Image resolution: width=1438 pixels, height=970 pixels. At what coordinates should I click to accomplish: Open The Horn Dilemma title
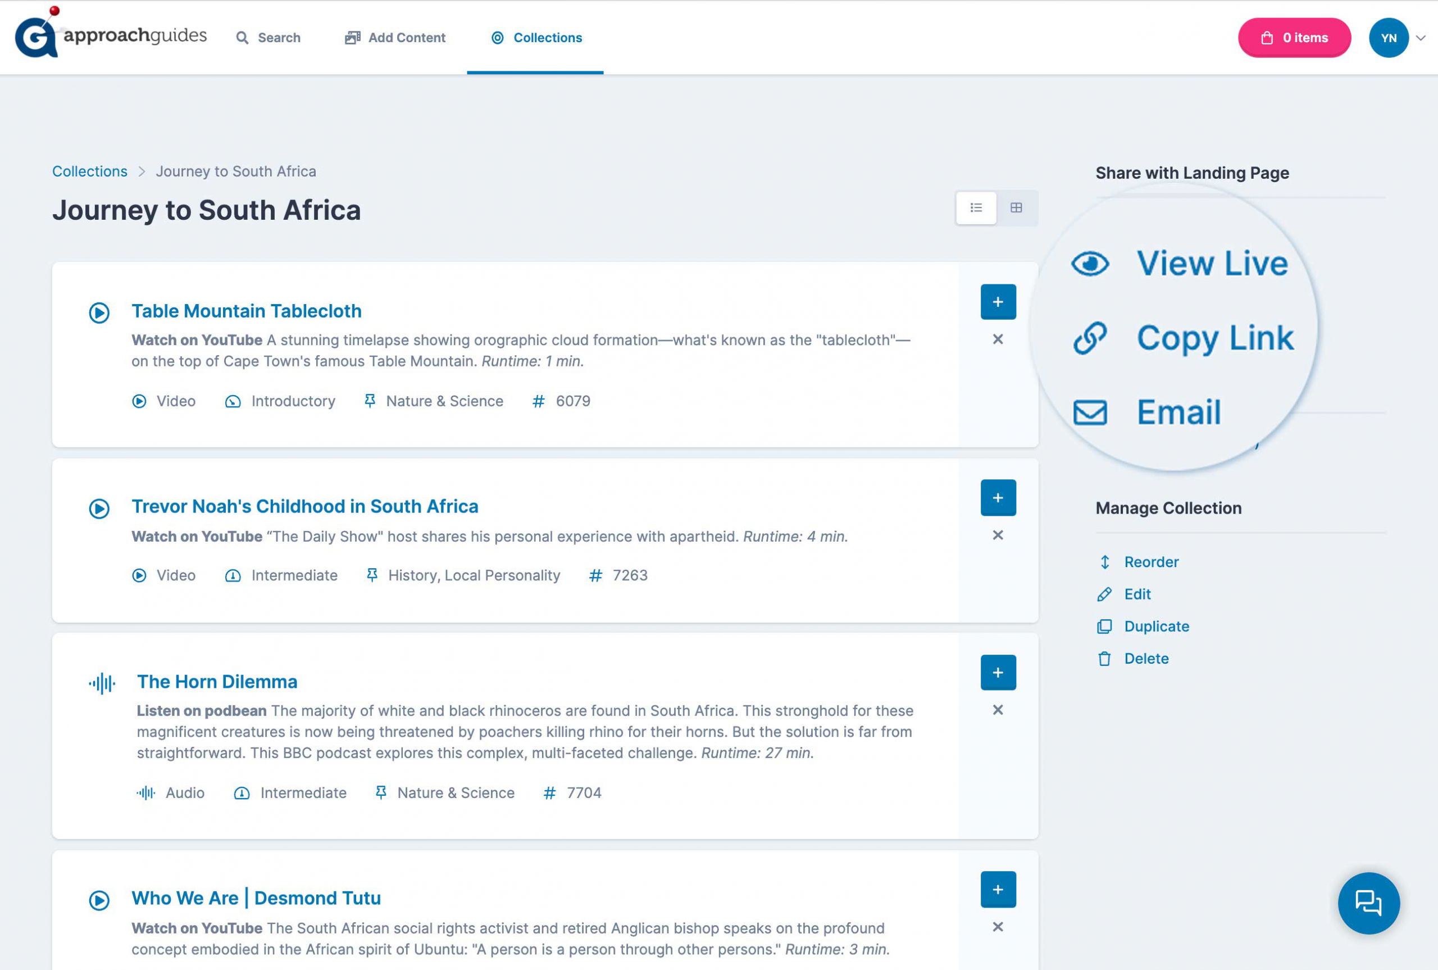[217, 682]
